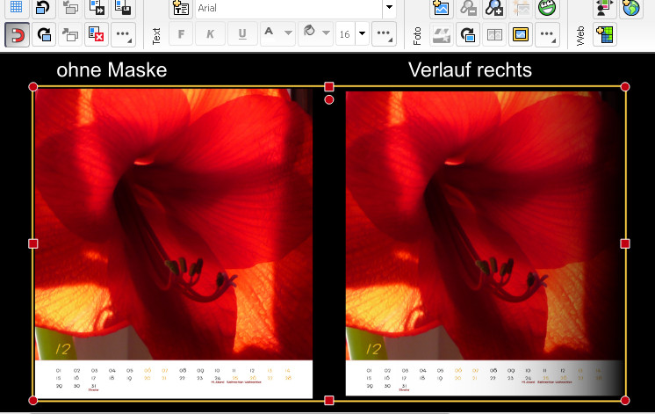
Task: Click the send-backward layer icon in second row
Action: point(69,34)
